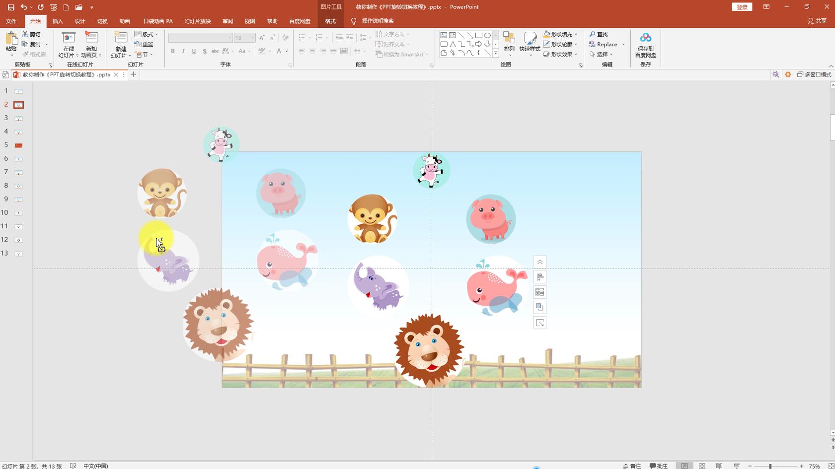Click the 登录 login button
The height and width of the screenshot is (469, 835).
tap(742, 7)
